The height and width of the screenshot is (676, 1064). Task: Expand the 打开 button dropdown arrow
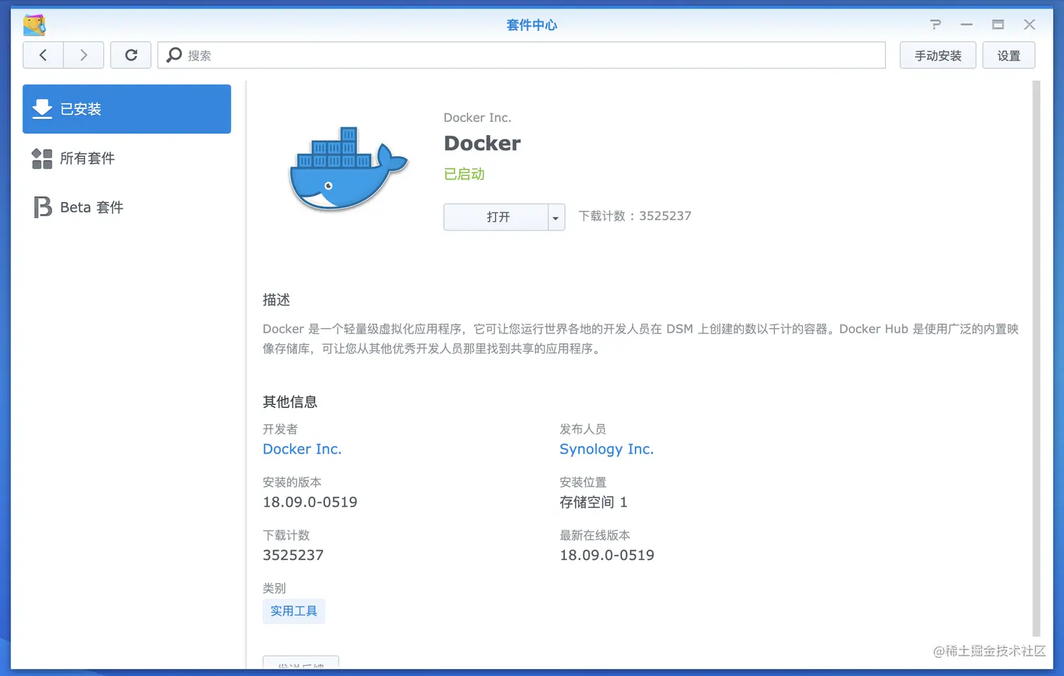[x=555, y=217]
